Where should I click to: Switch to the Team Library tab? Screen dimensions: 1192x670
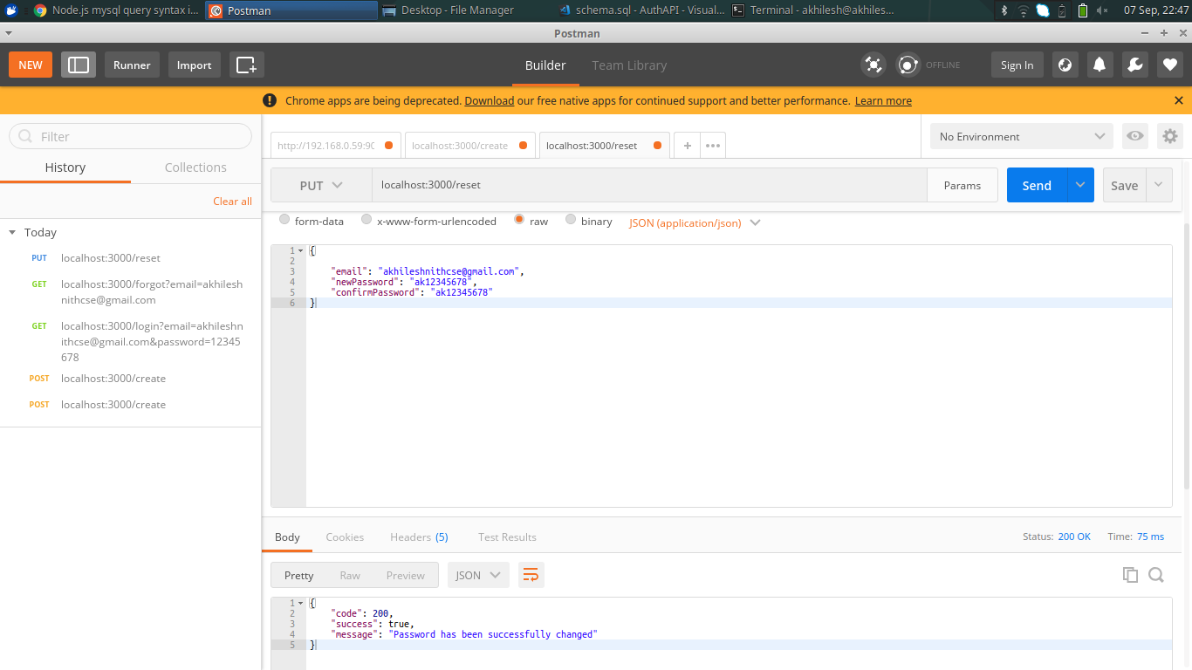pyautogui.click(x=629, y=65)
